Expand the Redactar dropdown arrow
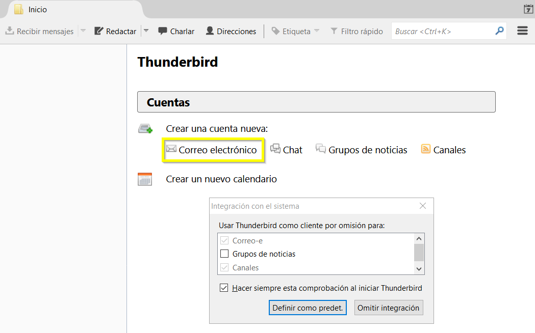Image resolution: width=535 pixels, height=333 pixels. [x=146, y=31]
